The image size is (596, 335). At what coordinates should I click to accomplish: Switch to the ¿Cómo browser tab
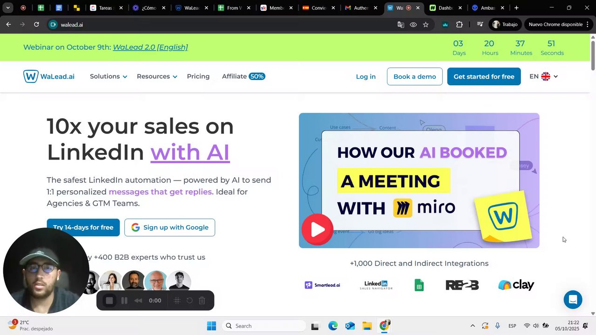[x=148, y=8]
